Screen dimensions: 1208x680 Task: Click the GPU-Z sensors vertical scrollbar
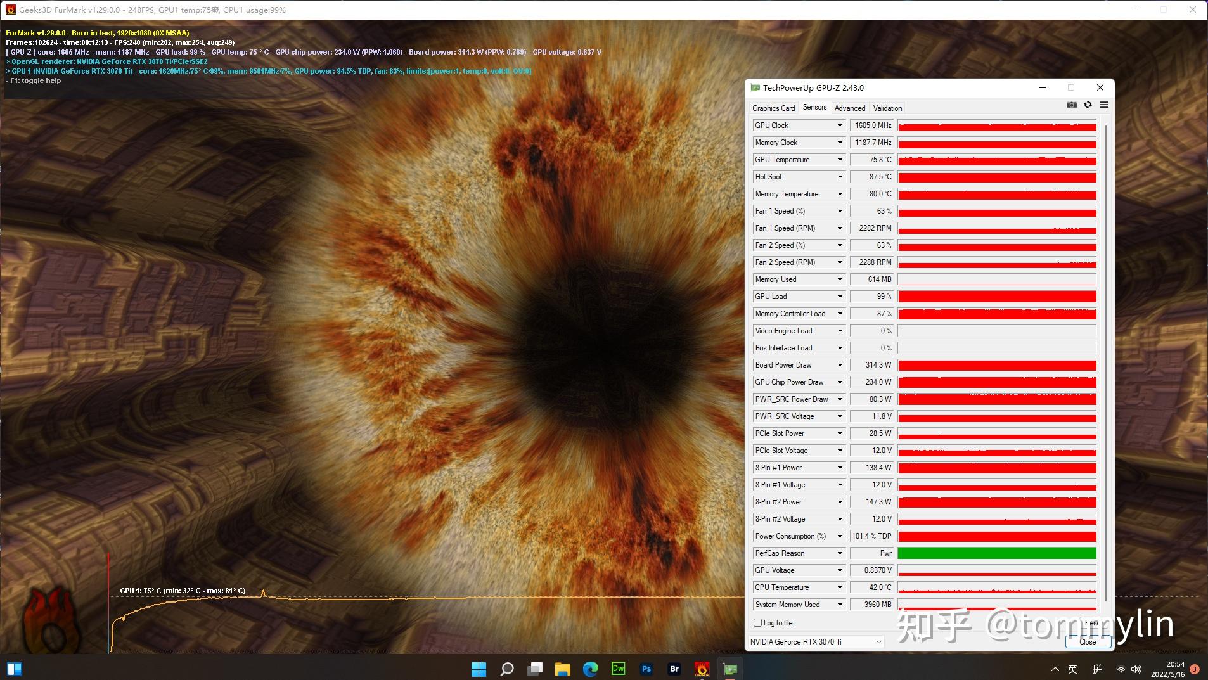[x=1105, y=362]
